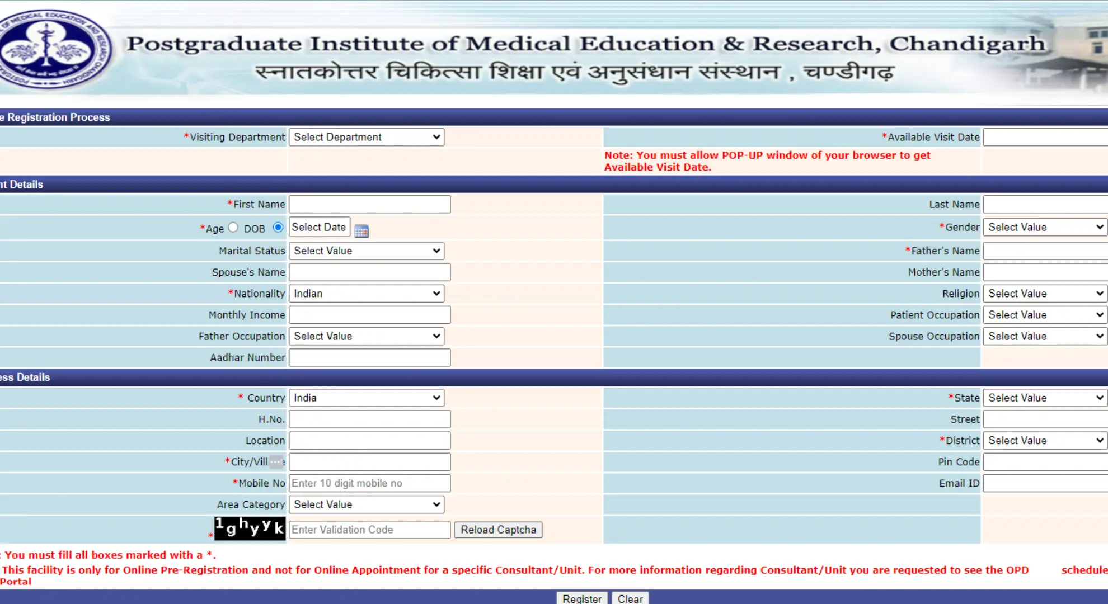1108x604 pixels.
Task: Focus the City/Village input field
Action: (x=369, y=461)
